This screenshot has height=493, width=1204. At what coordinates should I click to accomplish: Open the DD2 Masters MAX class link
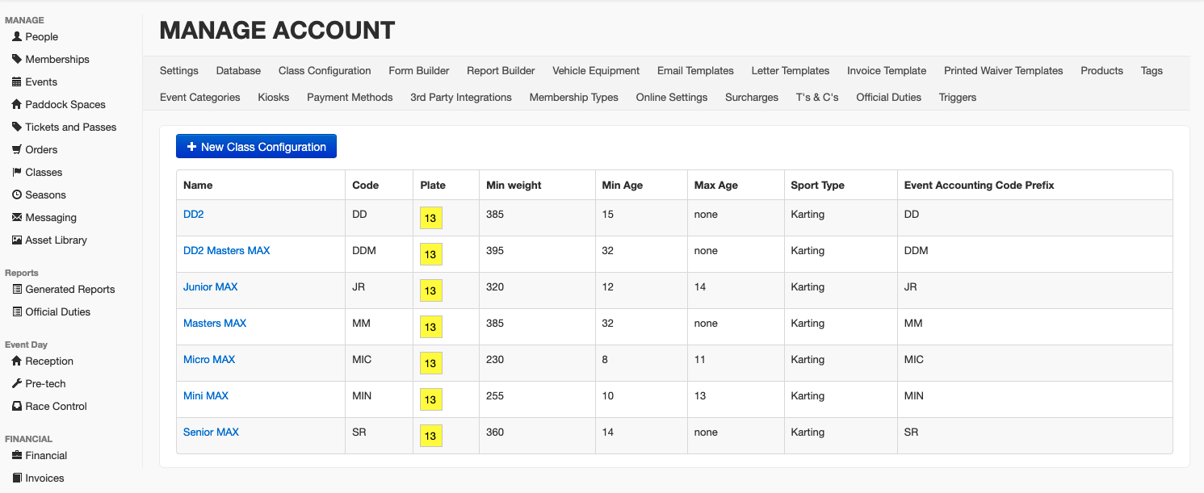[226, 251]
